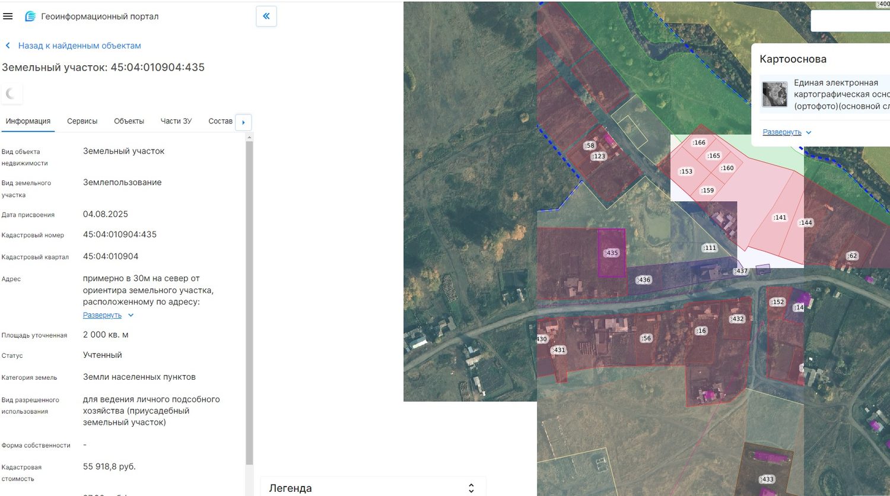
Task: Click parcel label :436 on the map
Action: pos(644,280)
